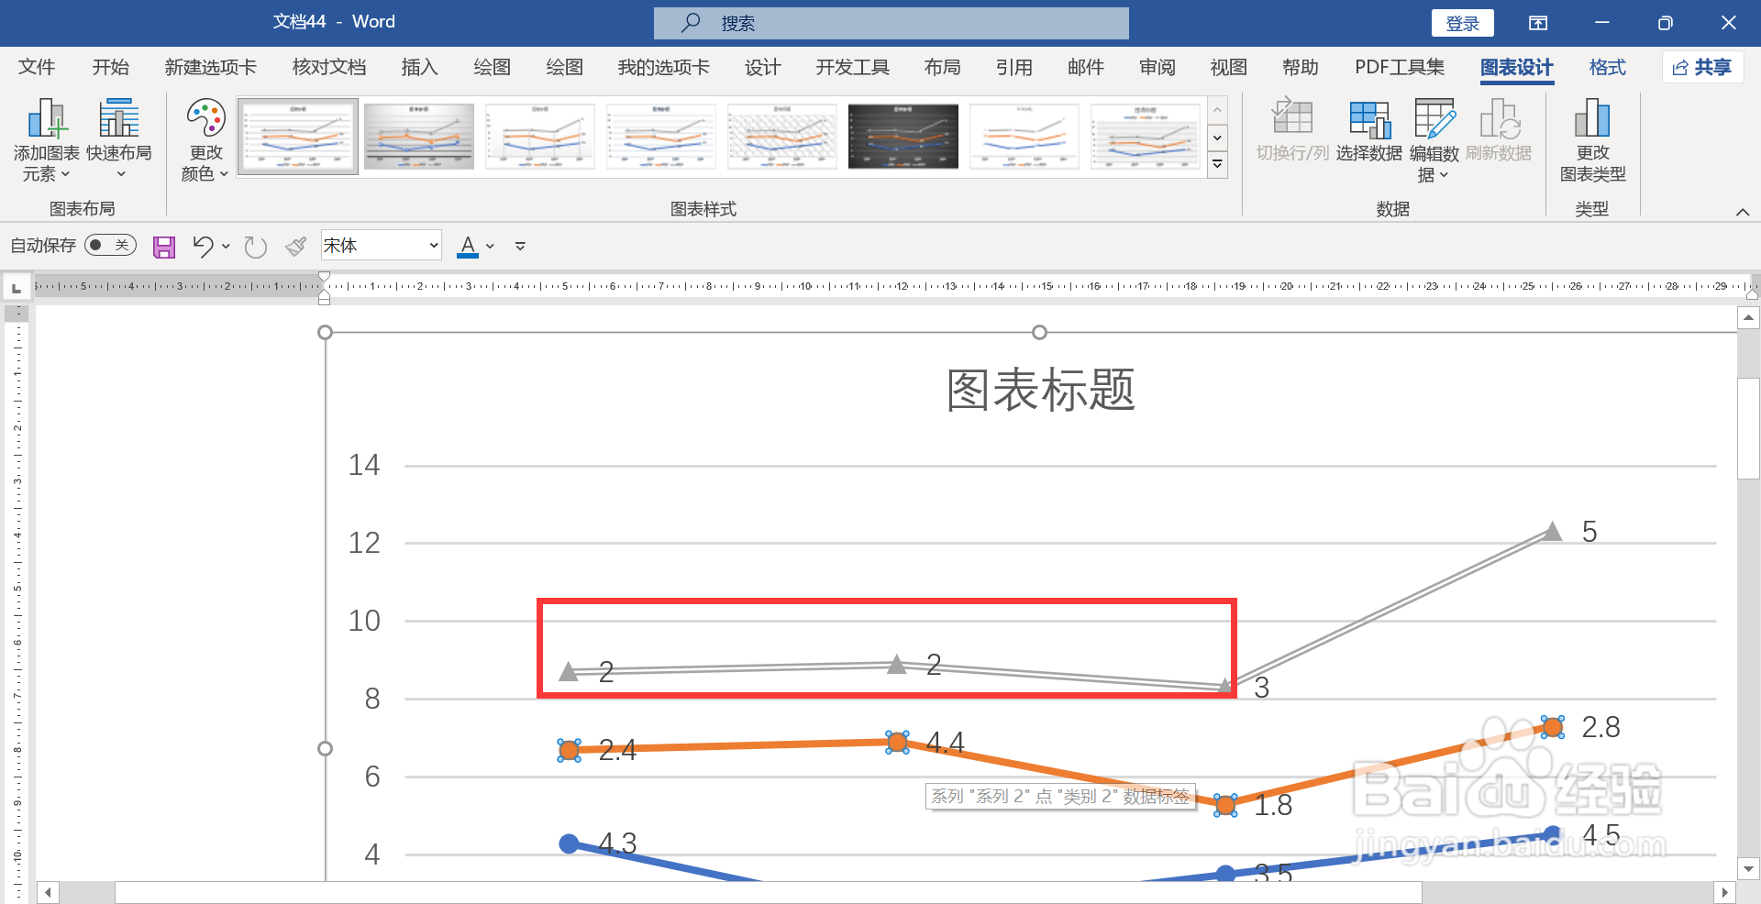
Task: Open the 邮件 Mailings tab
Action: coord(1085,67)
